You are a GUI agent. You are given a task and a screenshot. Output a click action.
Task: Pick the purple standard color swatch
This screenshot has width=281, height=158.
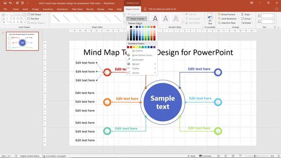[x=154, y=47]
